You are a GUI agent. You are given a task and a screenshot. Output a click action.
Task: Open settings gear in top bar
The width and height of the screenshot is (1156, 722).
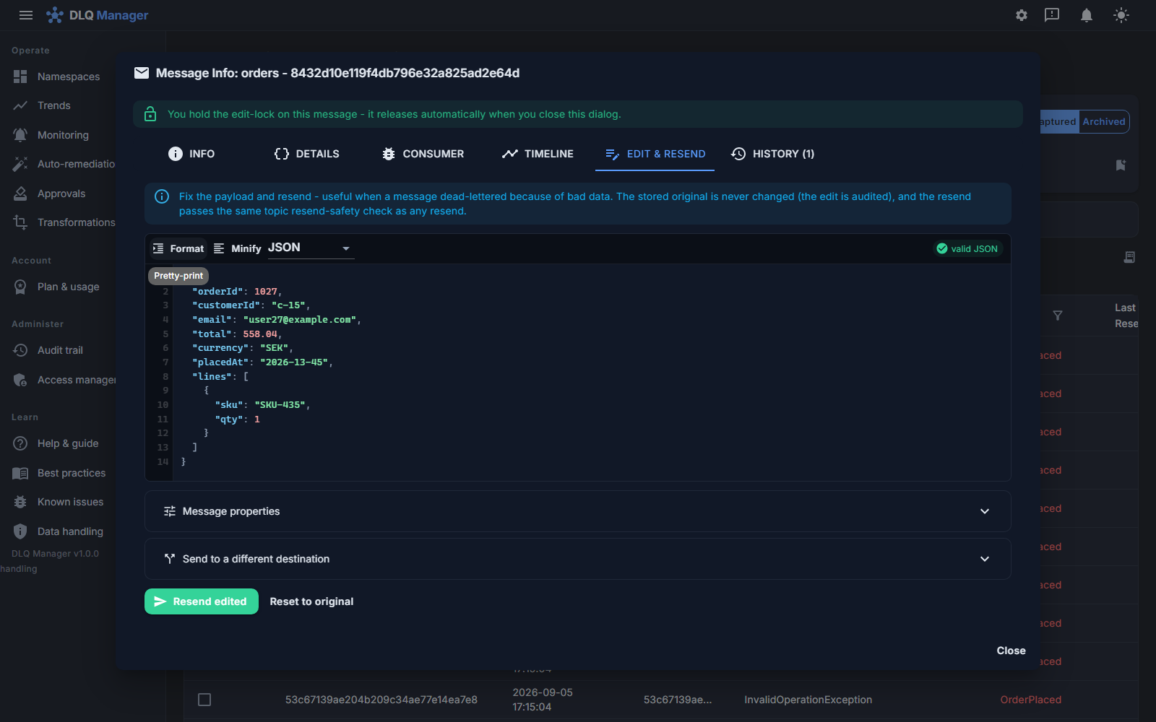tap(1022, 15)
